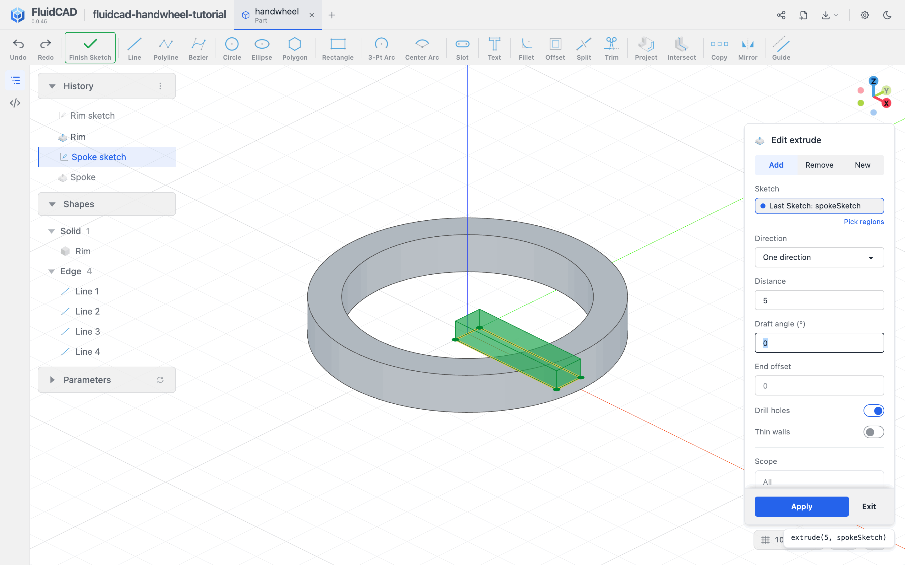Select the Center Arc tool
905x565 pixels.
[x=422, y=48]
